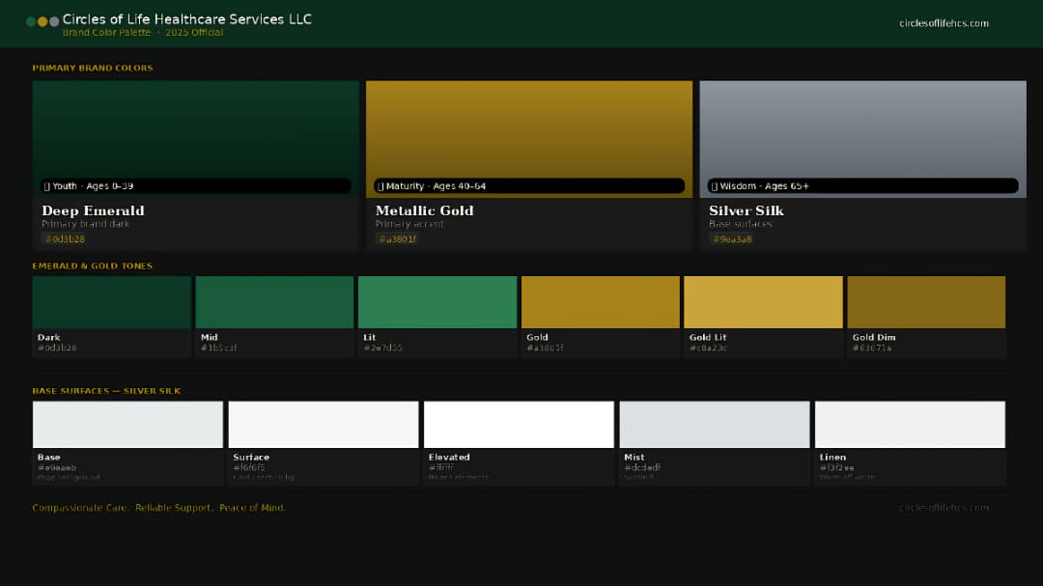Choose the Mist surface swatch
Image resolution: width=1043 pixels, height=586 pixels.
[715, 425]
